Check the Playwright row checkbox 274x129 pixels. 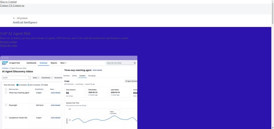tap(6, 105)
